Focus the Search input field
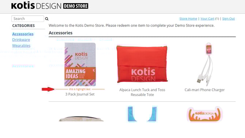The height and width of the screenshot is (138, 245). click(x=28, y=19)
